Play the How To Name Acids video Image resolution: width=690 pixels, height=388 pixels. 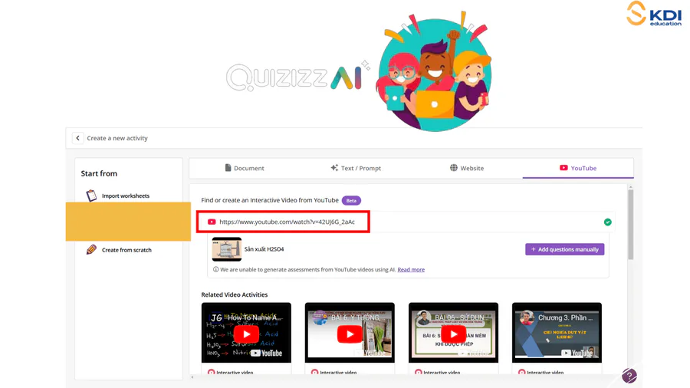tap(246, 334)
